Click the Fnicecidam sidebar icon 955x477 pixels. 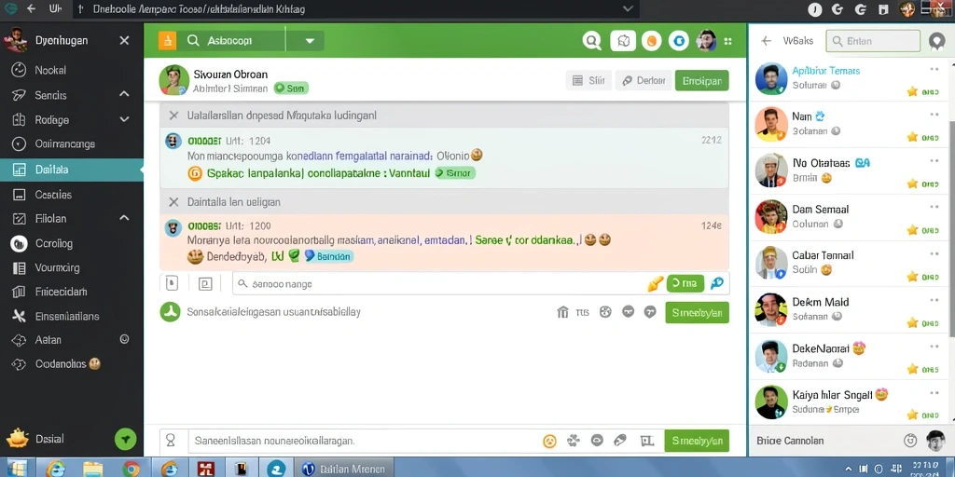pos(19,292)
